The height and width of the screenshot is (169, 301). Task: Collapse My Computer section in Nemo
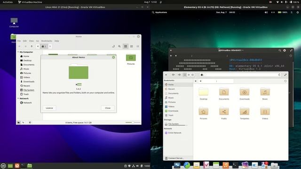pyautogui.click(x=18, y=52)
